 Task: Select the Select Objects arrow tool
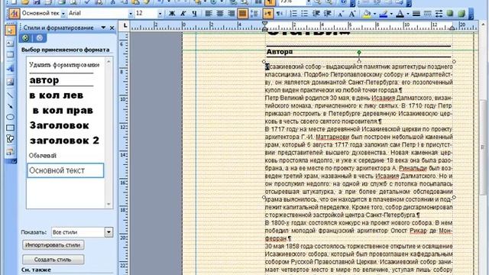tap(10, 31)
